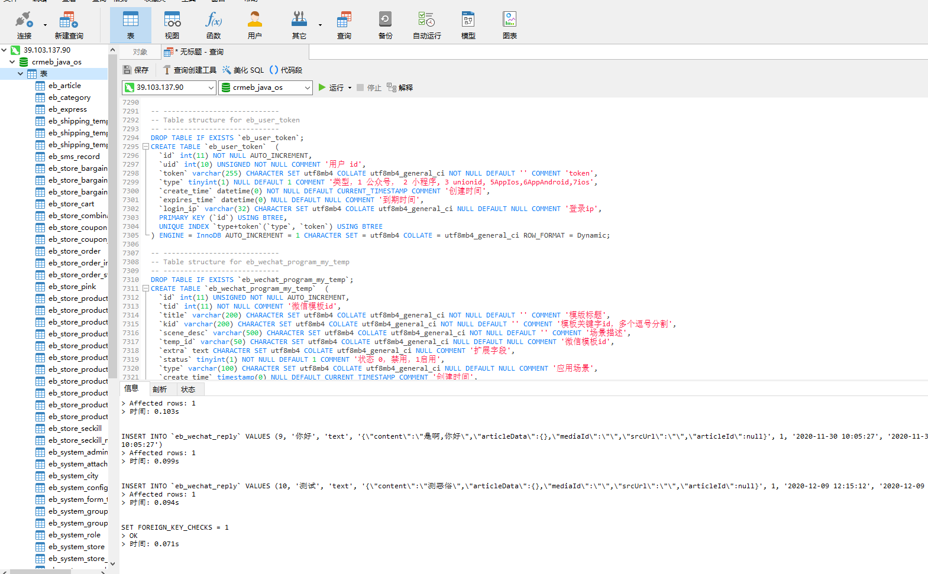Select the eb_category table
The height and width of the screenshot is (574, 928).
tap(69, 98)
